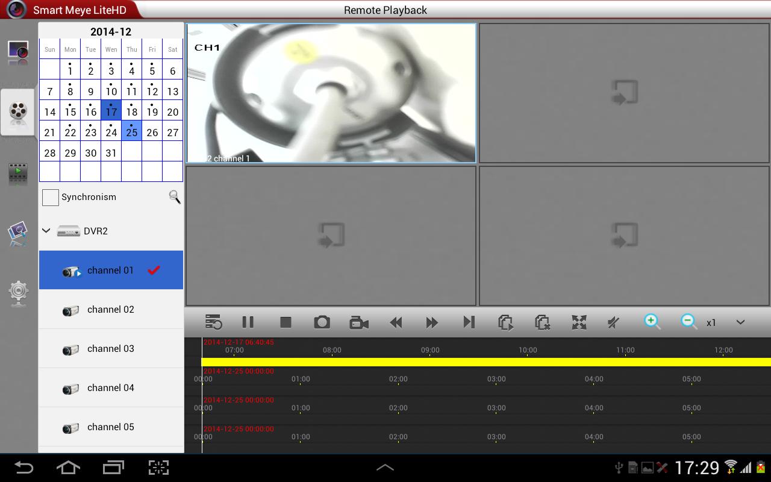This screenshot has height=482, width=771.
Task: Rewind the video playback
Action: [x=396, y=322]
